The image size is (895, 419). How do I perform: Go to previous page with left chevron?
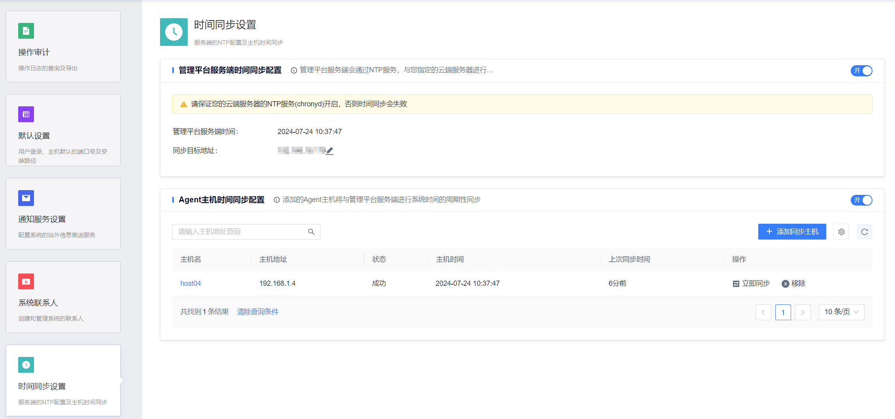click(763, 312)
